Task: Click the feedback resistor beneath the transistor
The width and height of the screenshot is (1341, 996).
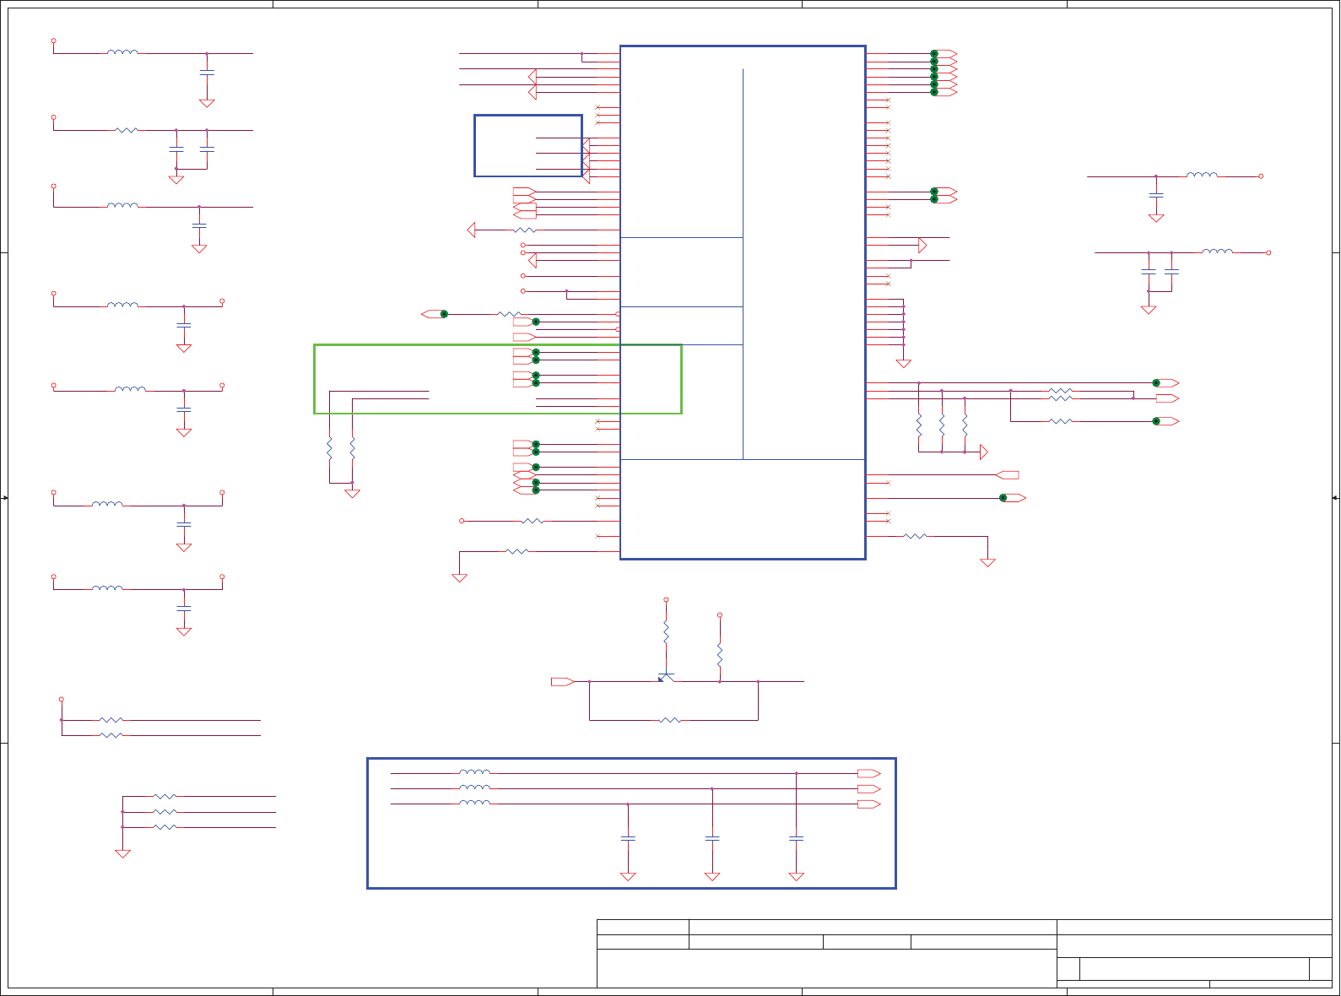Action: 670,720
